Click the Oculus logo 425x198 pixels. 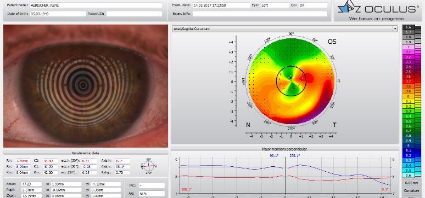click(x=378, y=10)
